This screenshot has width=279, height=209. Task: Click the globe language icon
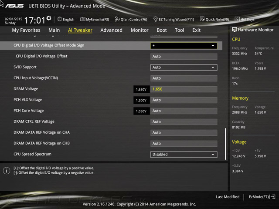(x=60, y=19)
